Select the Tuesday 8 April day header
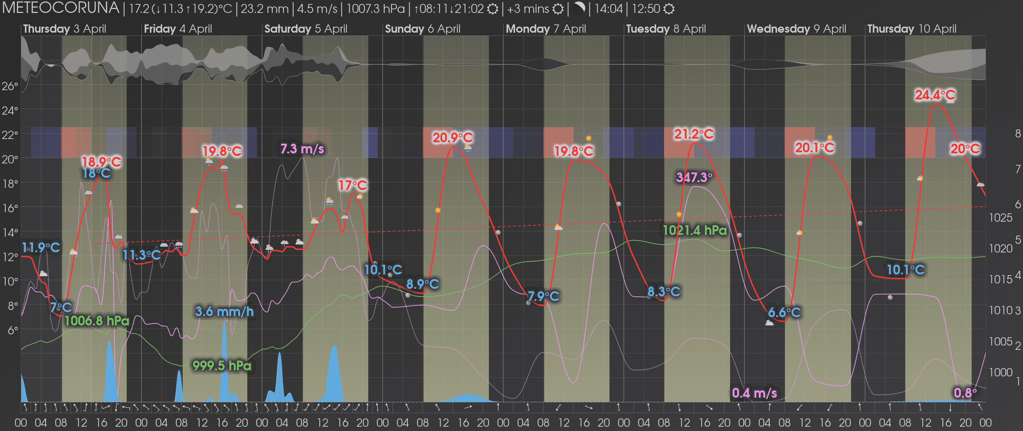Image resolution: width=1023 pixels, height=431 pixels. tap(665, 29)
